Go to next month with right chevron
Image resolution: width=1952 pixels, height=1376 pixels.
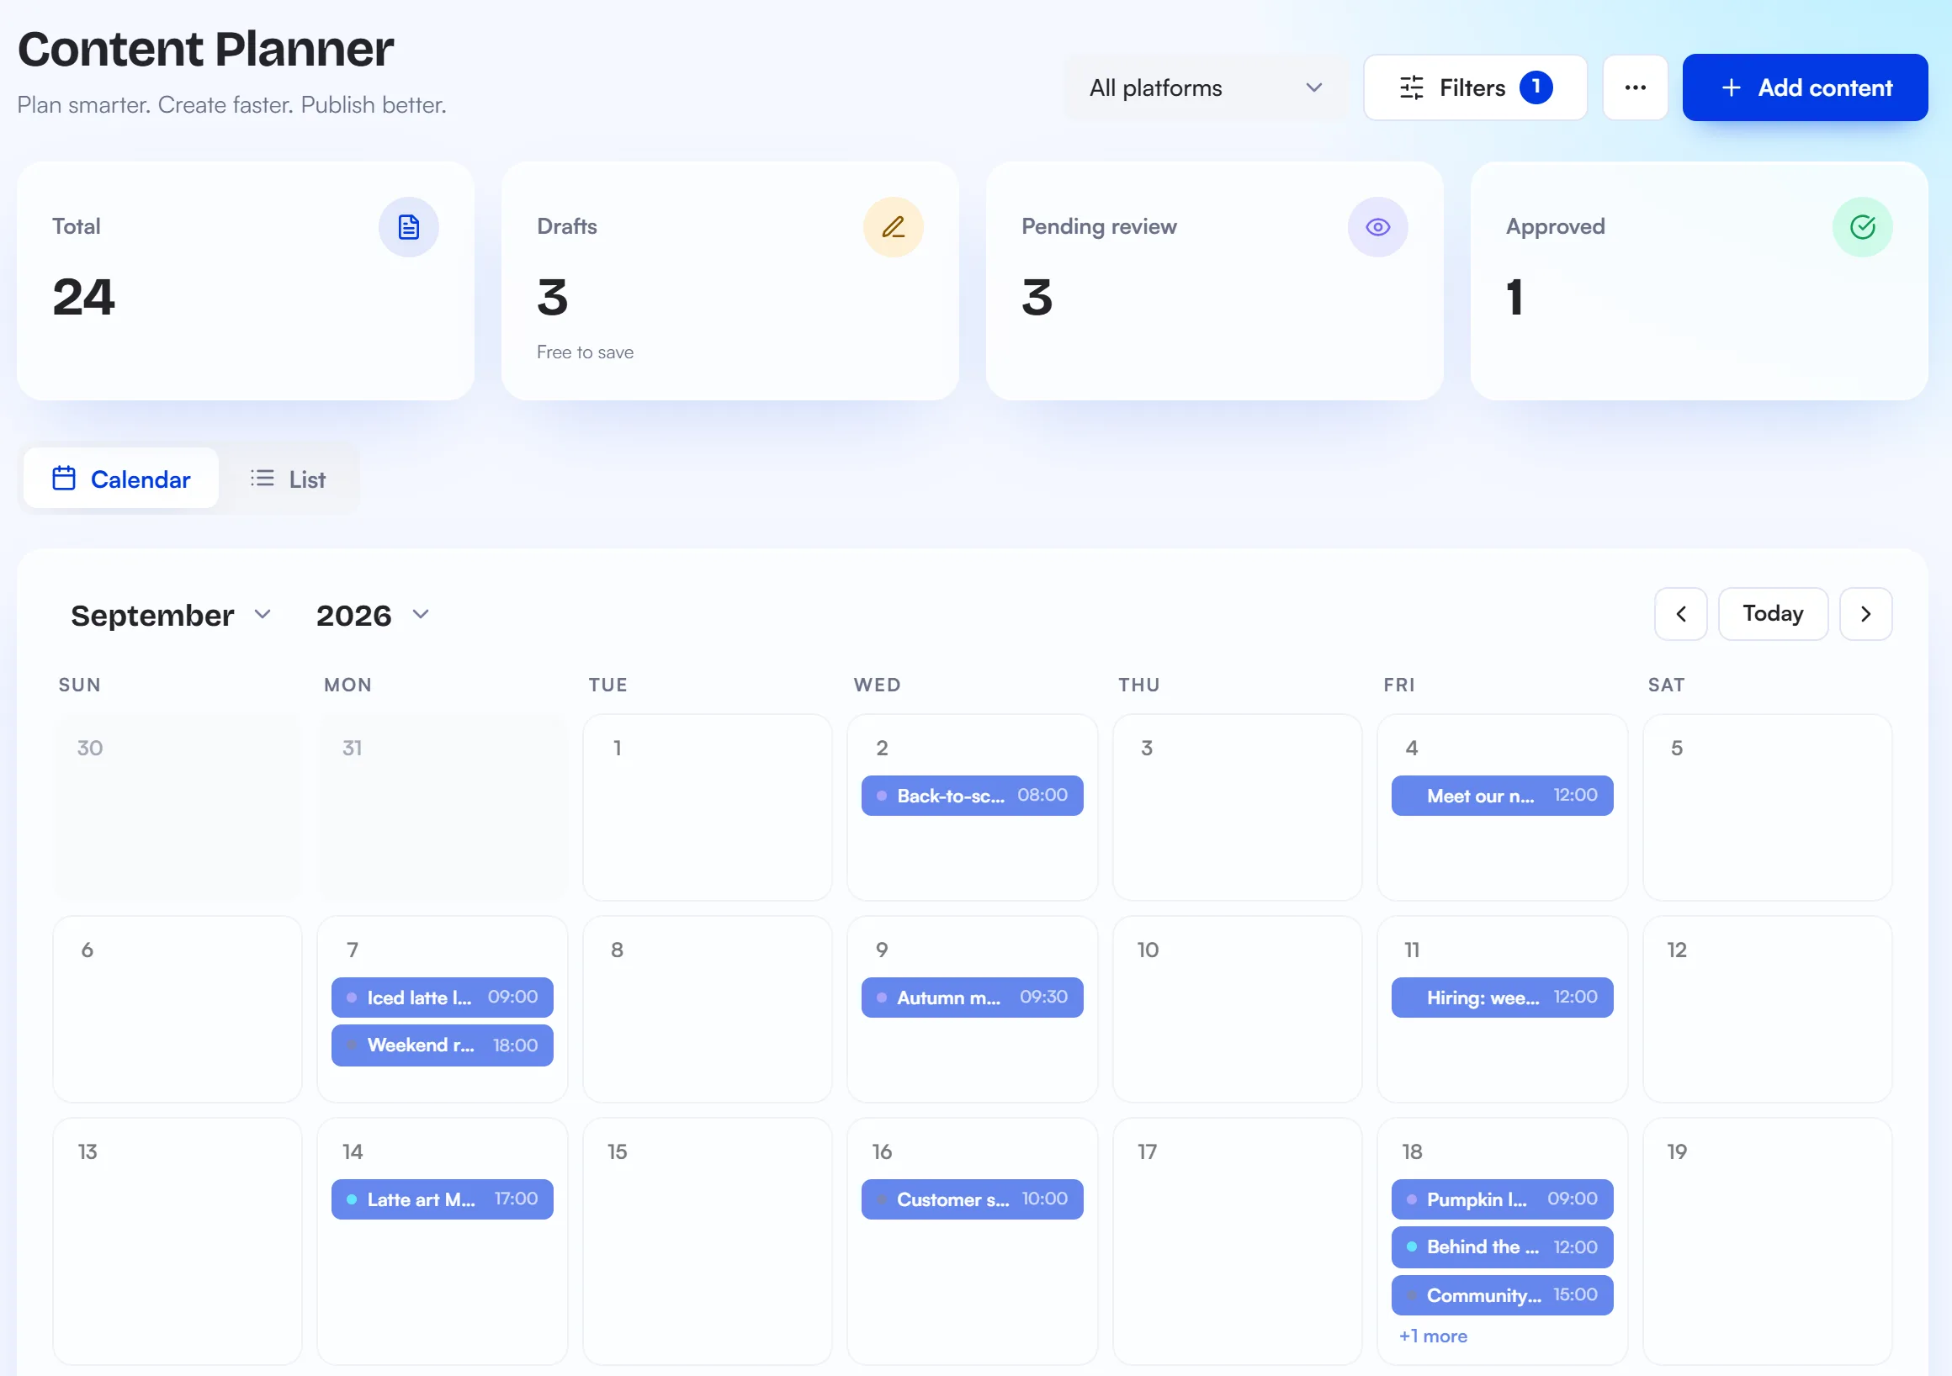(1865, 614)
